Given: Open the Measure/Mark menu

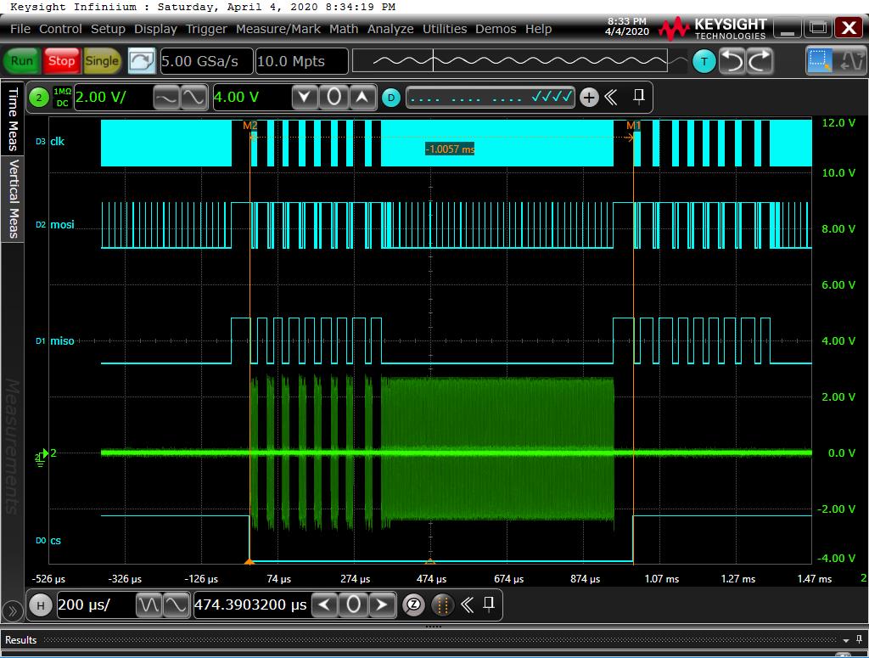Looking at the screenshot, I should (278, 29).
